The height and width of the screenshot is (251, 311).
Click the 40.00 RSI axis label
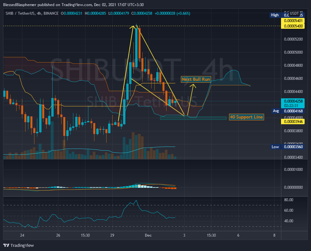click(x=289, y=221)
